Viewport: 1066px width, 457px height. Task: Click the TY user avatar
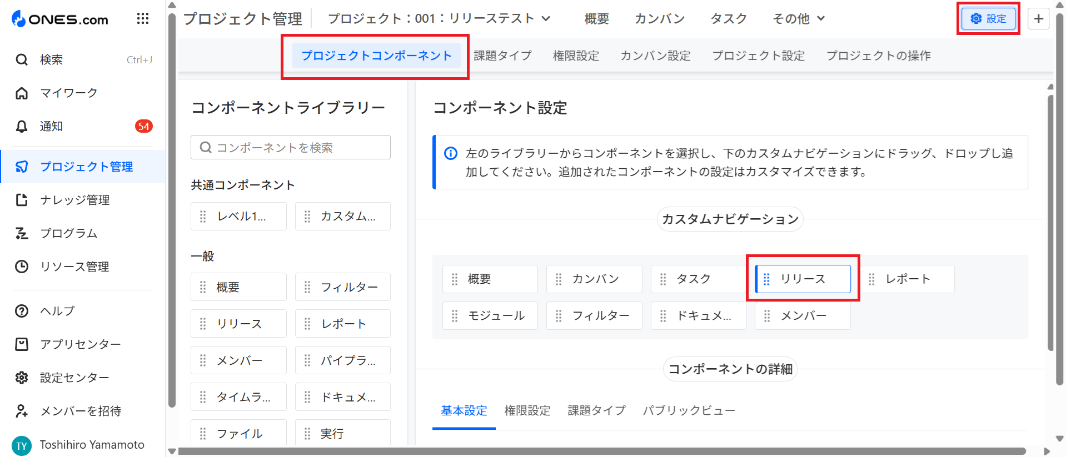[x=22, y=446]
